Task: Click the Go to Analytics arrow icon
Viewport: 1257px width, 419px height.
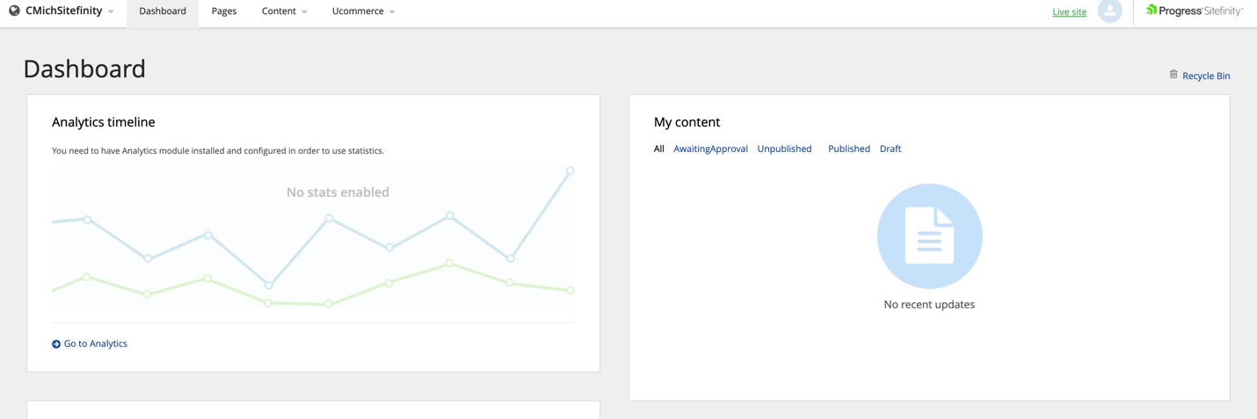Action: click(x=56, y=344)
